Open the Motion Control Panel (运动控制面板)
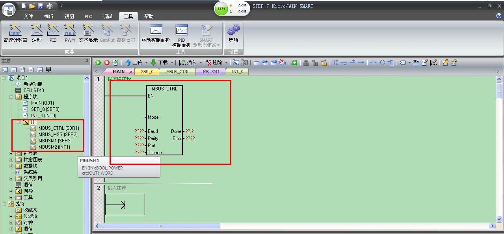 [x=156, y=33]
